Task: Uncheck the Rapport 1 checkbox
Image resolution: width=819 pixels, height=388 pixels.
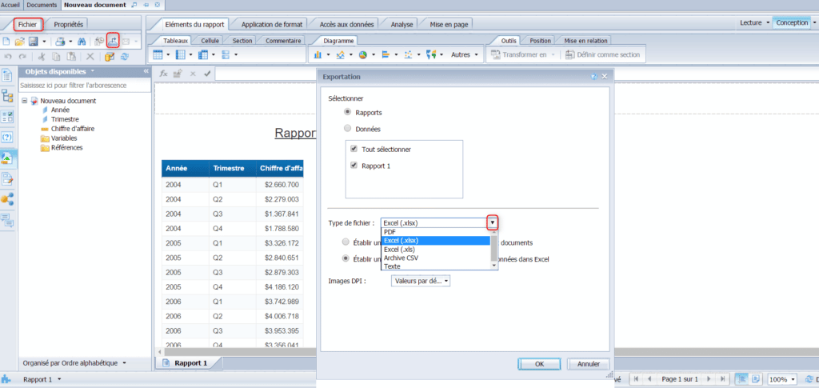Action: click(354, 166)
